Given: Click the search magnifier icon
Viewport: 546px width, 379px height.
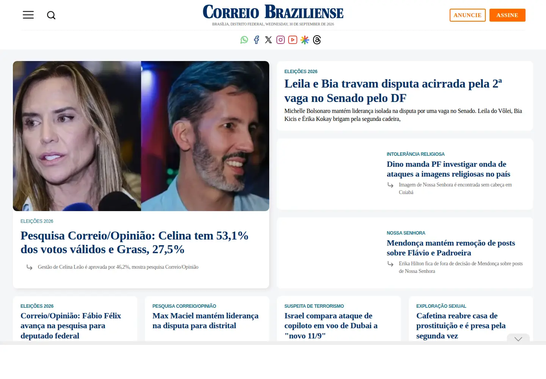Looking at the screenshot, I should click(51, 15).
